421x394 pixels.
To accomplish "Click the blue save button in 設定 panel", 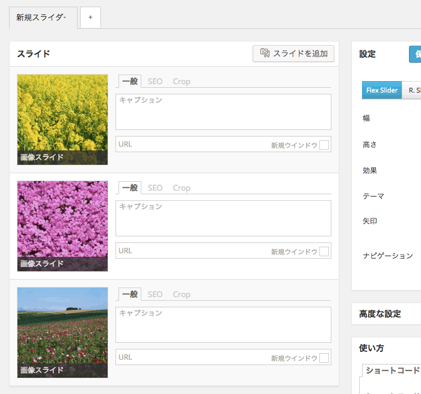I will click(416, 54).
